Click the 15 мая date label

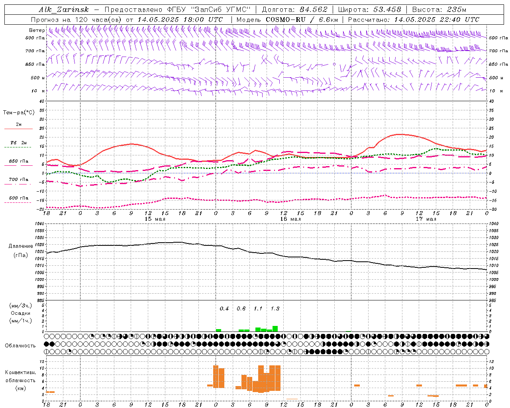[x=155, y=219]
